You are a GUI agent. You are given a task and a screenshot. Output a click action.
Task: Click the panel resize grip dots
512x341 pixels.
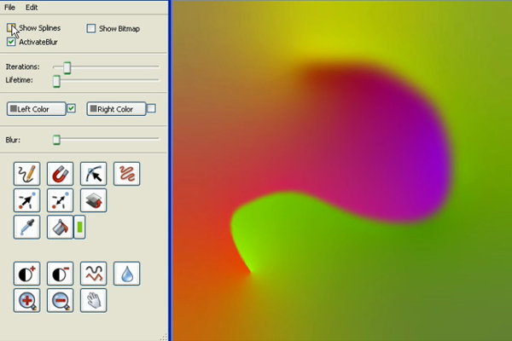pyautogui.click(x=164, y=337)
